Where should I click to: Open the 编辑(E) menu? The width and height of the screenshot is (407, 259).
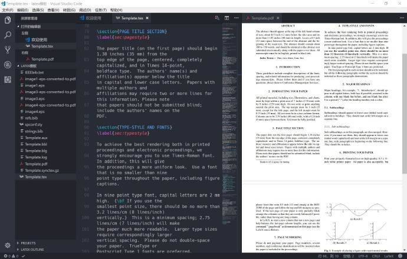(x=22, y=10)
